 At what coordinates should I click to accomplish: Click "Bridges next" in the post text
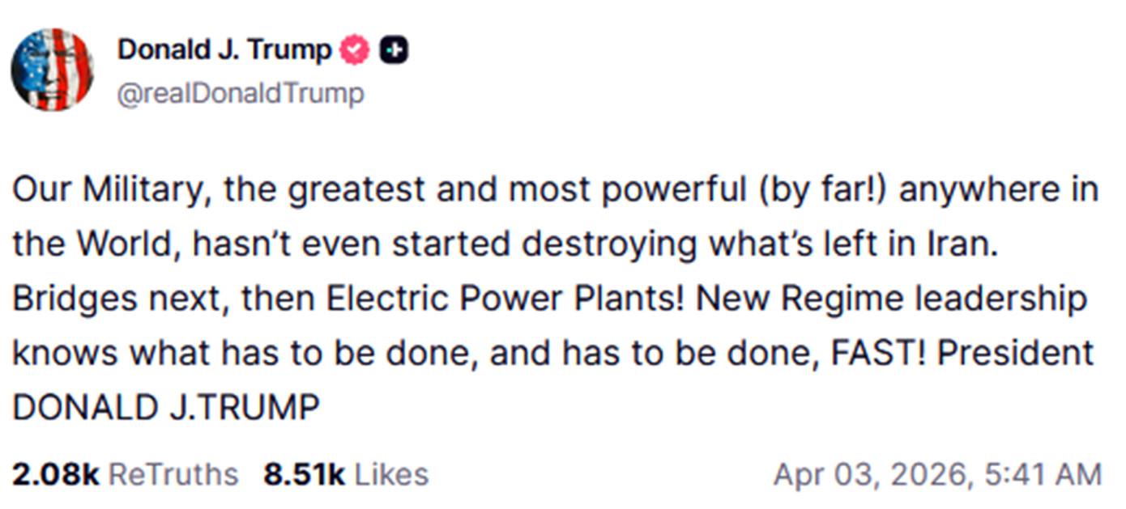click(113, 299)
